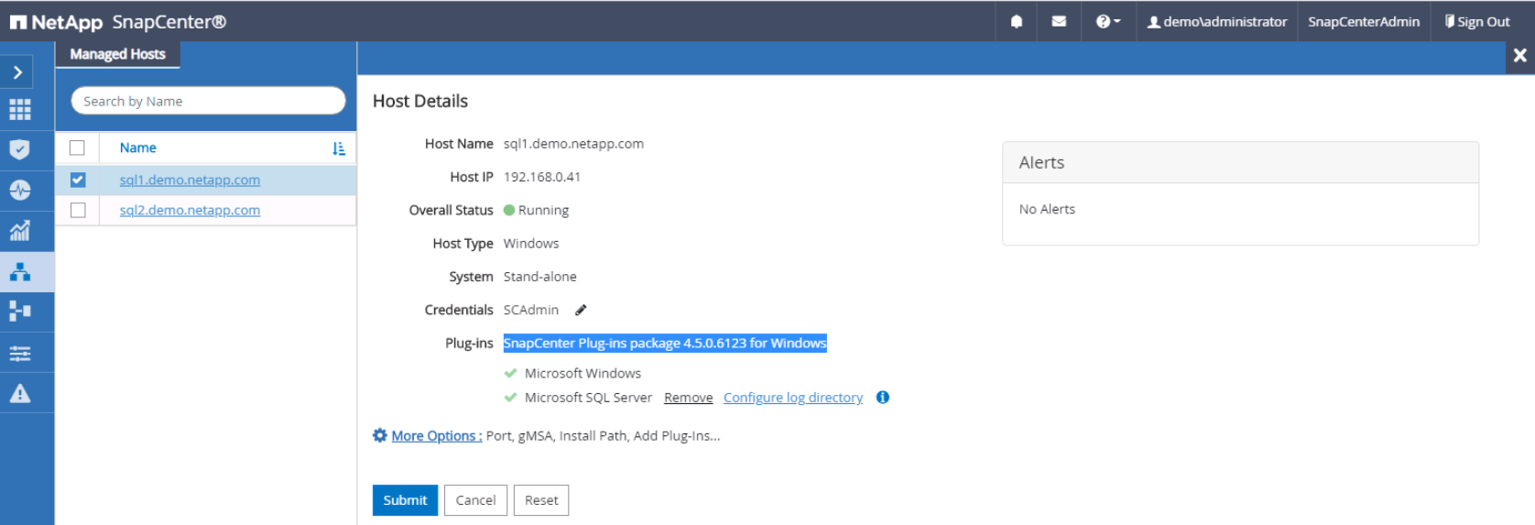The height and width of the screenshot is (525, 1535).
Task: Click the More Options gear icon
Action: coord(380,435)
